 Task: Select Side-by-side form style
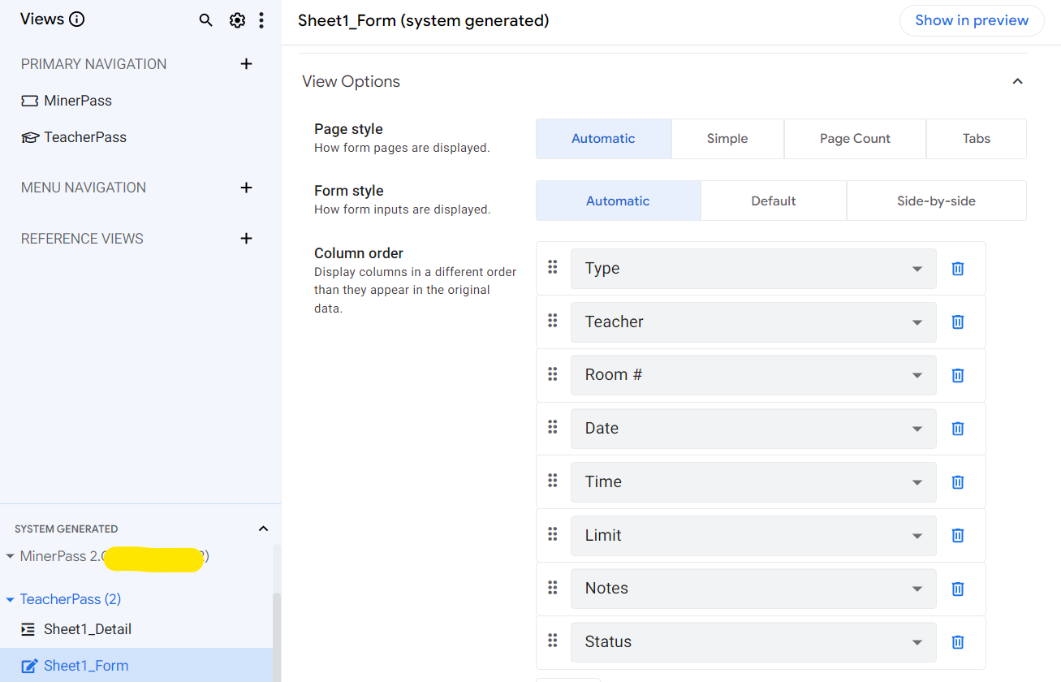936,201
